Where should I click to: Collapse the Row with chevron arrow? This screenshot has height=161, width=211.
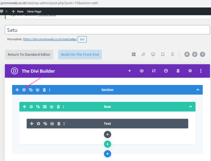190,107
